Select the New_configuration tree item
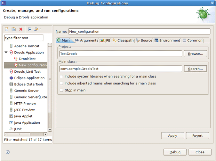The image size is (216, 161). (26, 65)
